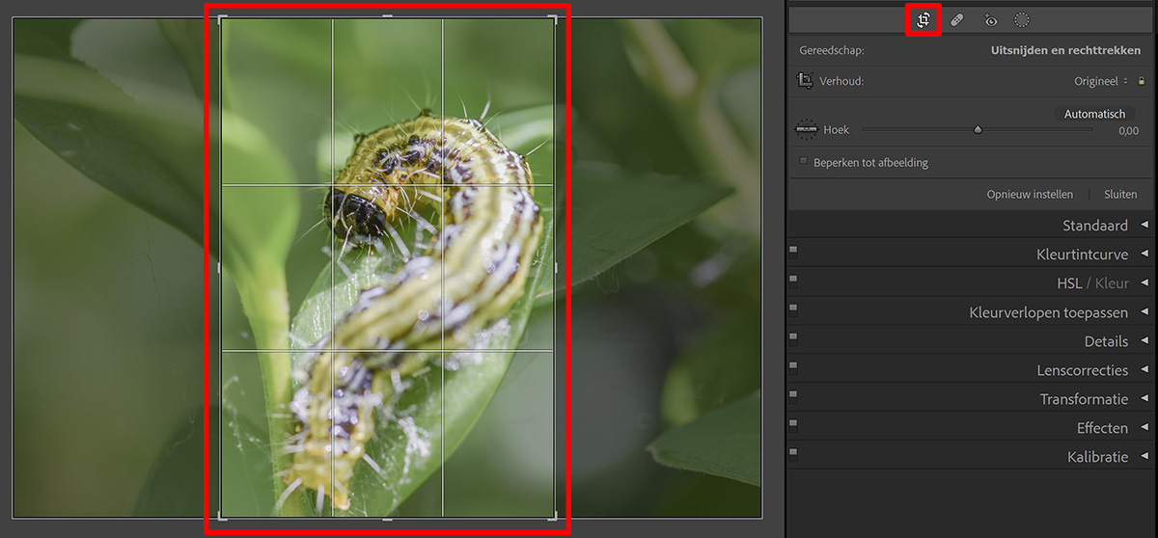
Task: Expand the Kleurtintcurve panel triangle
Action: tap(1144, 254)
